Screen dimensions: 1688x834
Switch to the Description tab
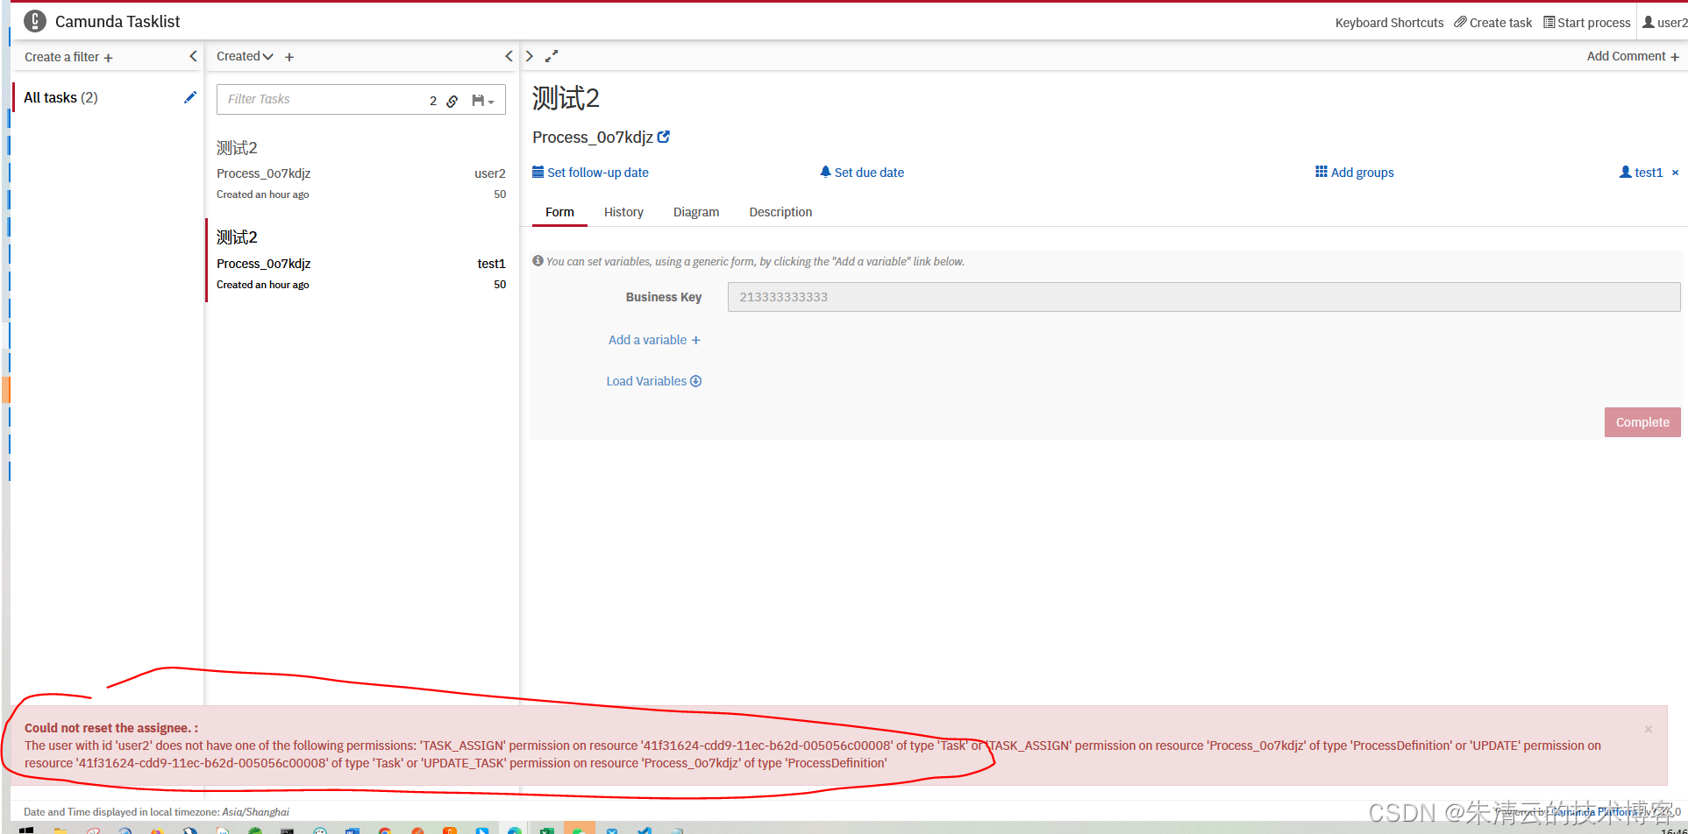point(780,212)
